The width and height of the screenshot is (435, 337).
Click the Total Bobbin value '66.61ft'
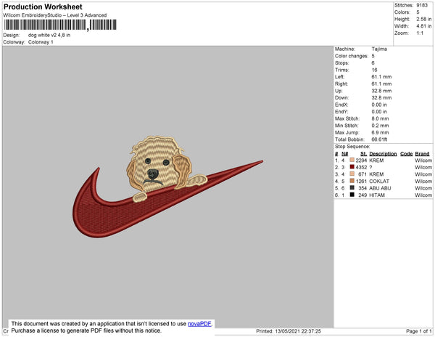pyautogui.click(x=379, y=139)
